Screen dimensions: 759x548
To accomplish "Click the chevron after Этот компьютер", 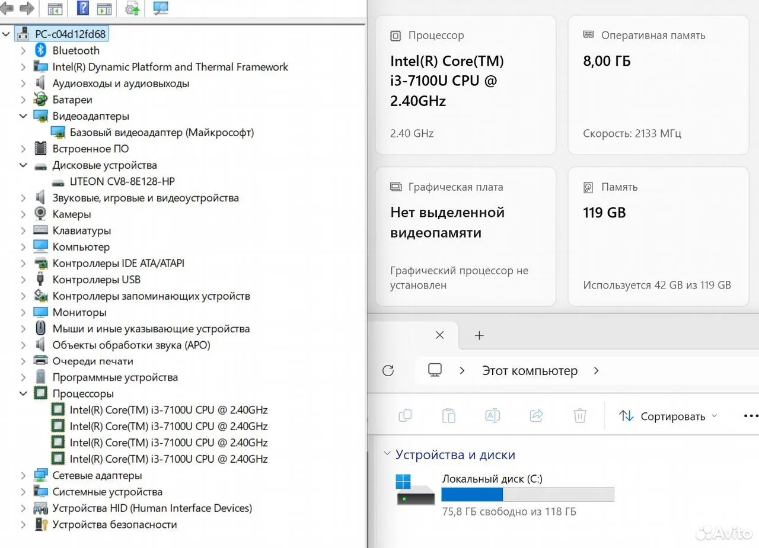I will [x=597, y=371].
